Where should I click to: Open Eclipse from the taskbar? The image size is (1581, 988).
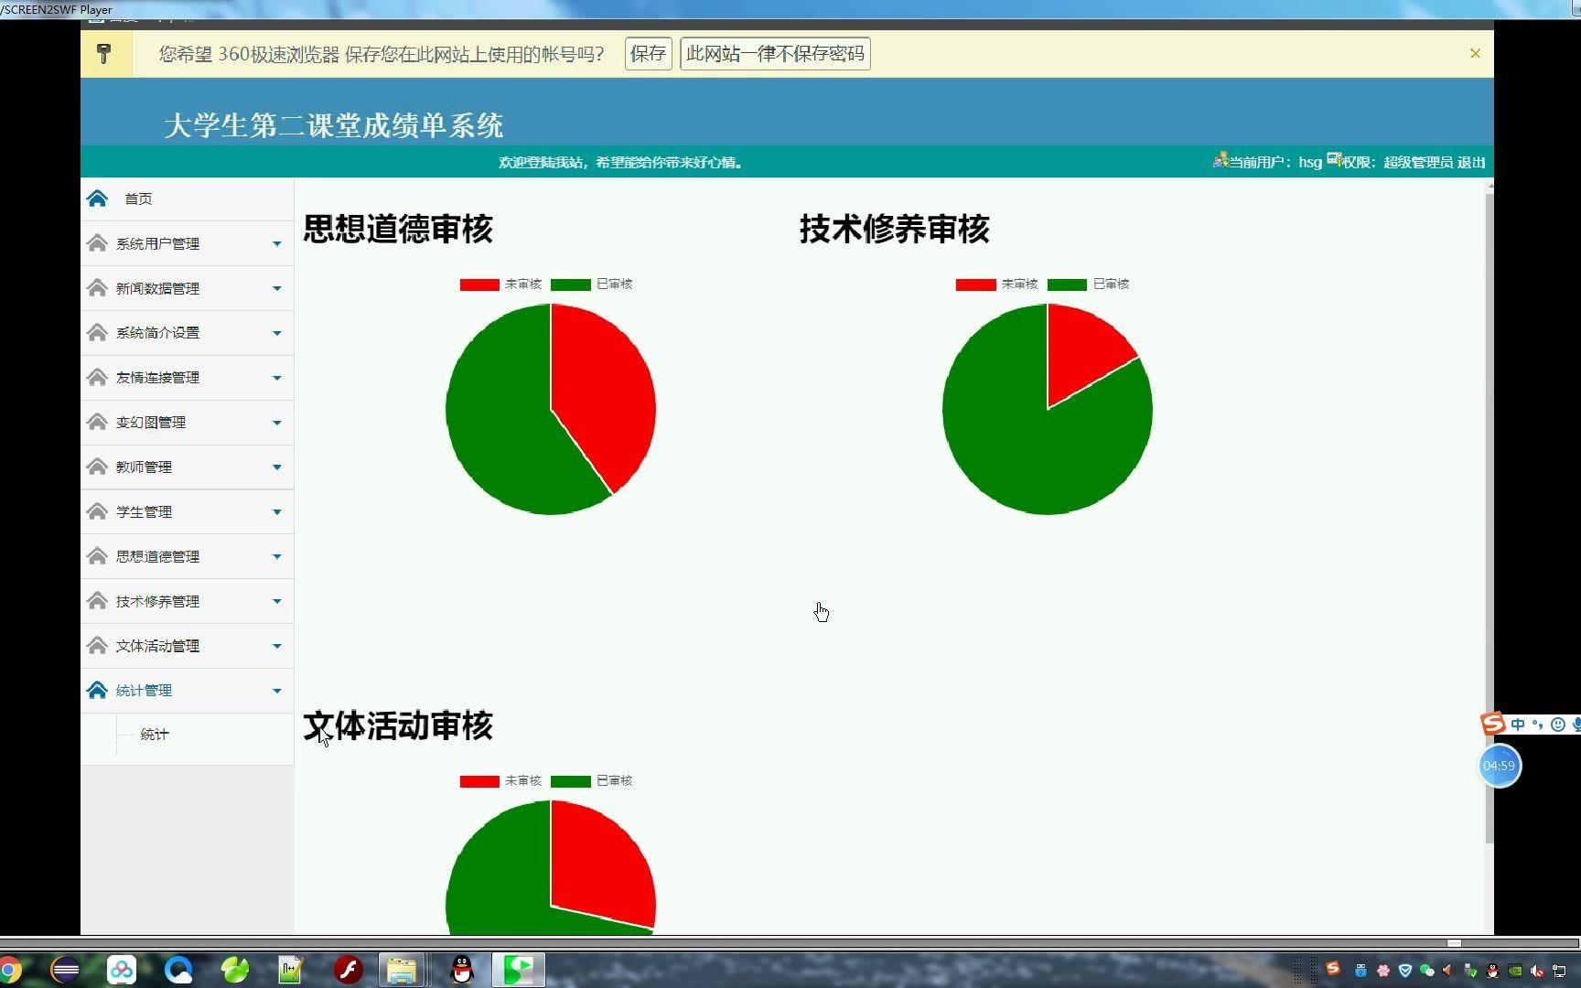(65, 970)
